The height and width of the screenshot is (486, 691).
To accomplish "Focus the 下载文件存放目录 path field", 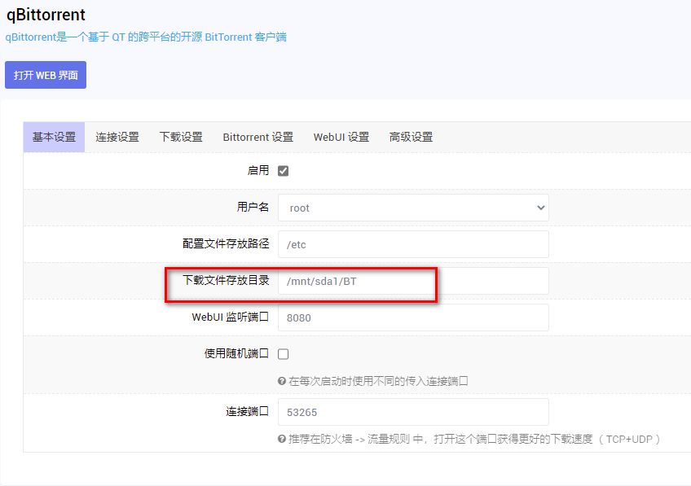I will point(413,281).
